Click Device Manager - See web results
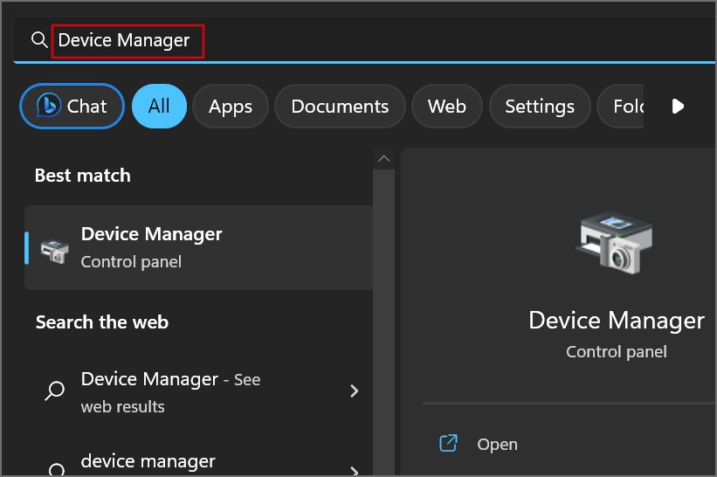Viewport: 717px width, 477px height. pyautogui.click(x=198, y=392)
